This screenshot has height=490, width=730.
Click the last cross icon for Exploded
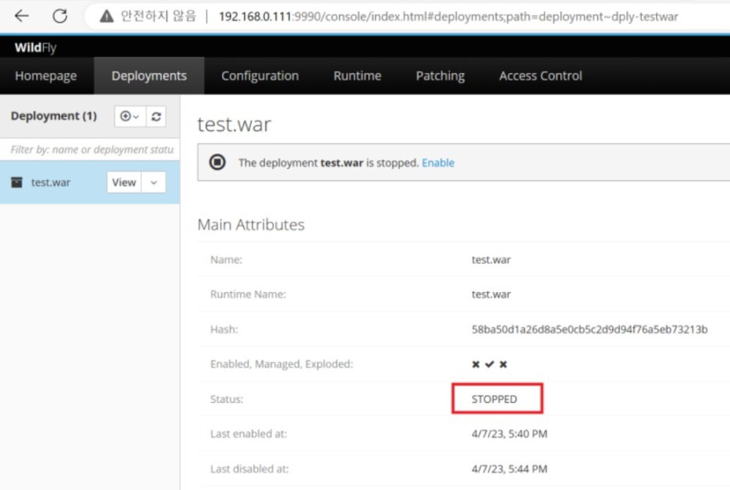tap(503, 364)
